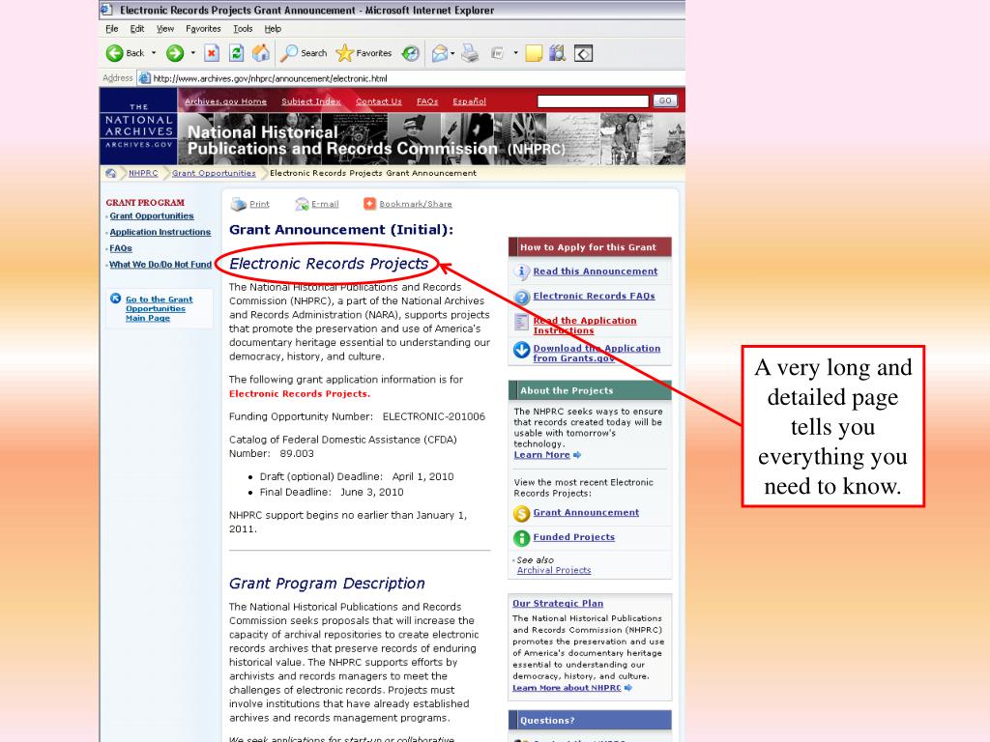Viewport: 990px width, 742px height.
Task: Click the orange Bookmark/Share plus icon
Action: tap(369, 204)
